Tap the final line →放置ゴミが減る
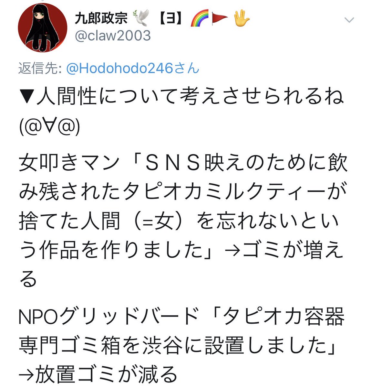This screenshot has height=388, width=371. [98, 374]
